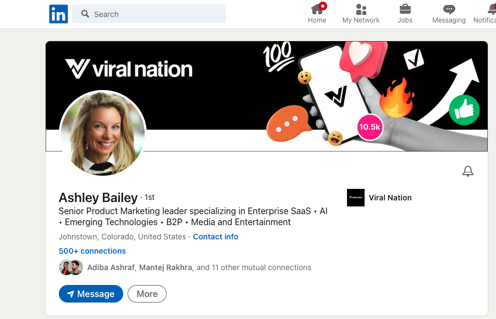This screenshot has height=319, width=496.
Task: View Ashley Bailey's profile photo
Action: [103, 133]
